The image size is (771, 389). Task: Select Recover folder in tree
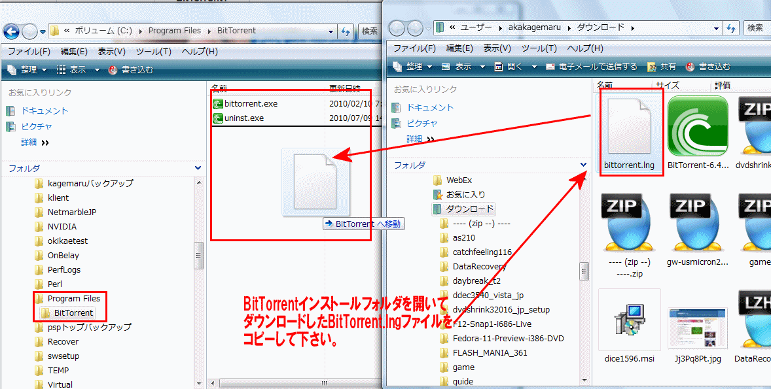[x=57, y=341]
